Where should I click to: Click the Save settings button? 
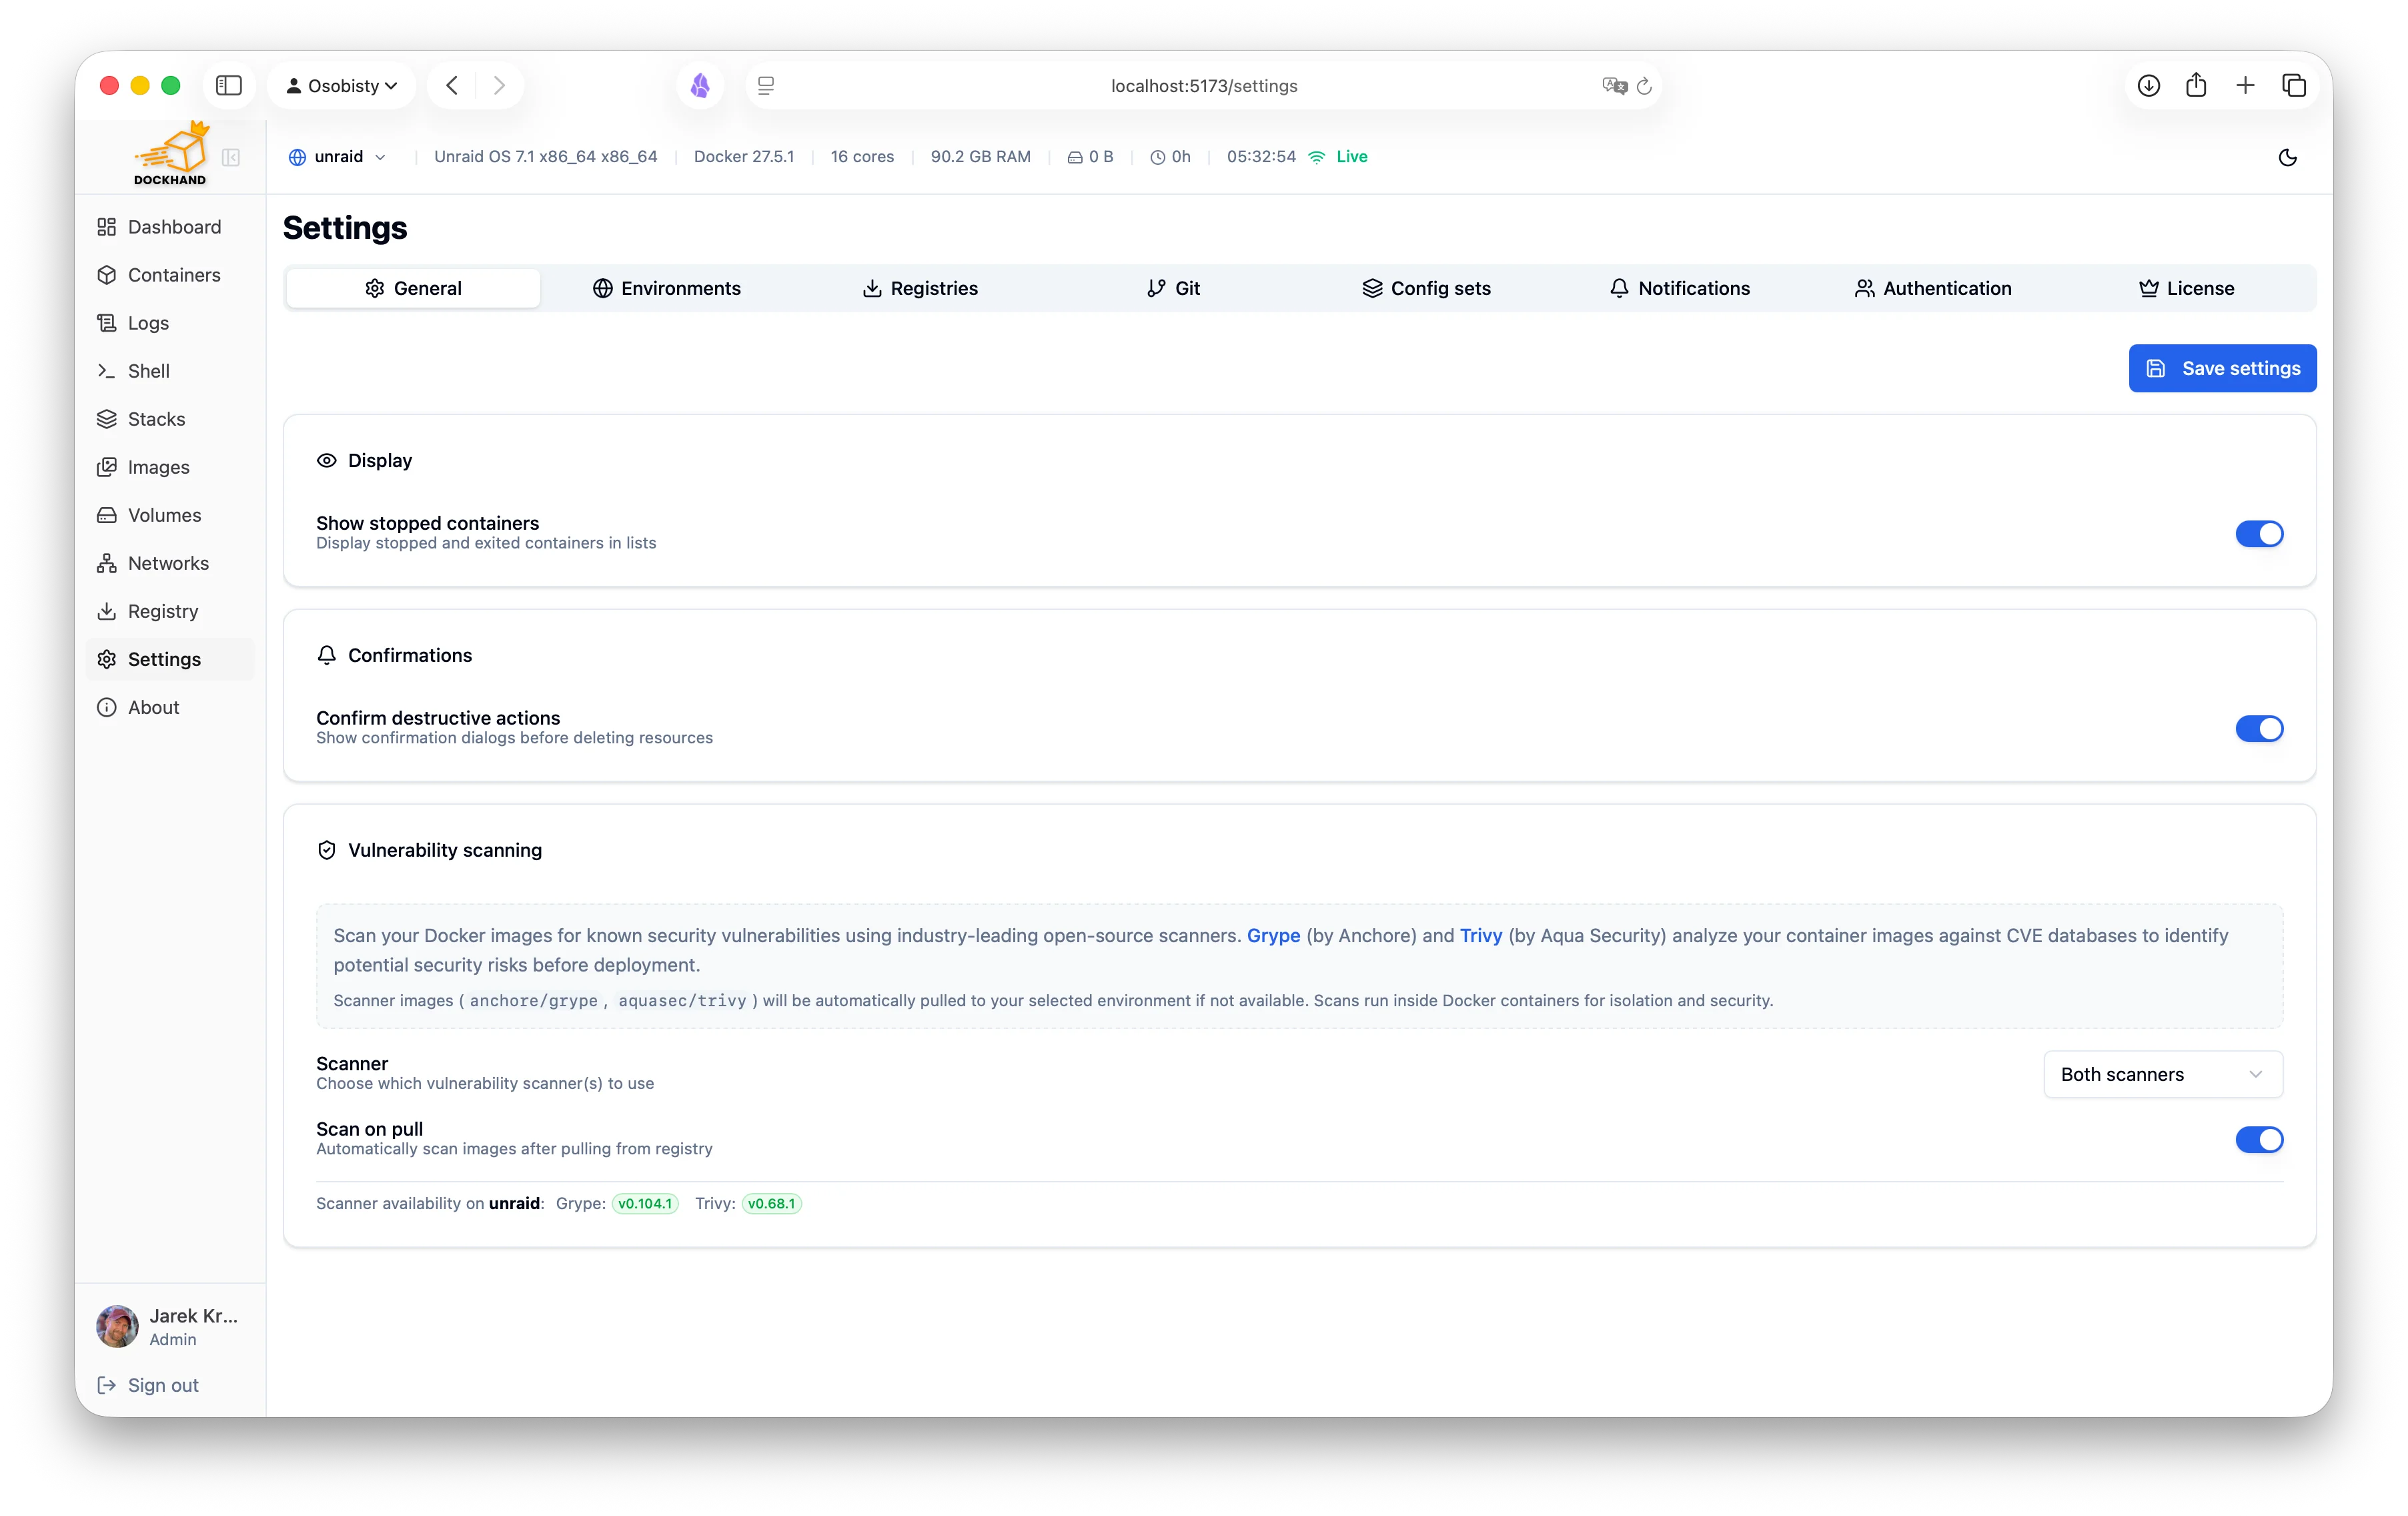coord(2222,368)
